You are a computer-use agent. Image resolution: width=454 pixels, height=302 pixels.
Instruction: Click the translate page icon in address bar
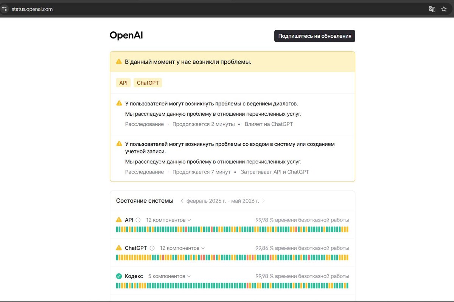pos(432,9)
